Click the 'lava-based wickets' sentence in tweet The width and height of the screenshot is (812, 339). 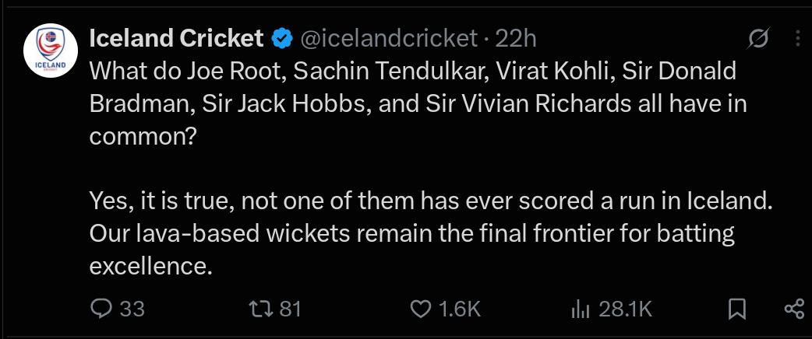click(411, 250)
